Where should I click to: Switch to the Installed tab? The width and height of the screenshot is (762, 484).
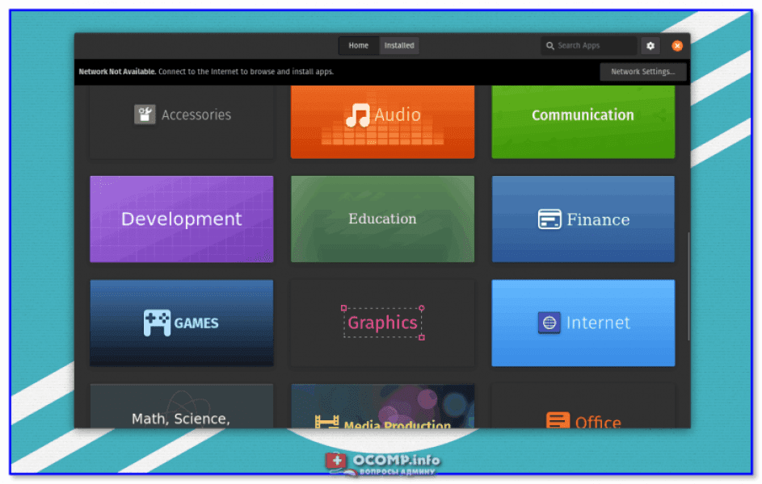(x=399, y=46)
